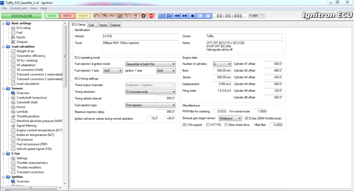Collapse the Basic settings tree node
Image resolution: width=354 pixels, height=191 pixels.
pos(4,23)
